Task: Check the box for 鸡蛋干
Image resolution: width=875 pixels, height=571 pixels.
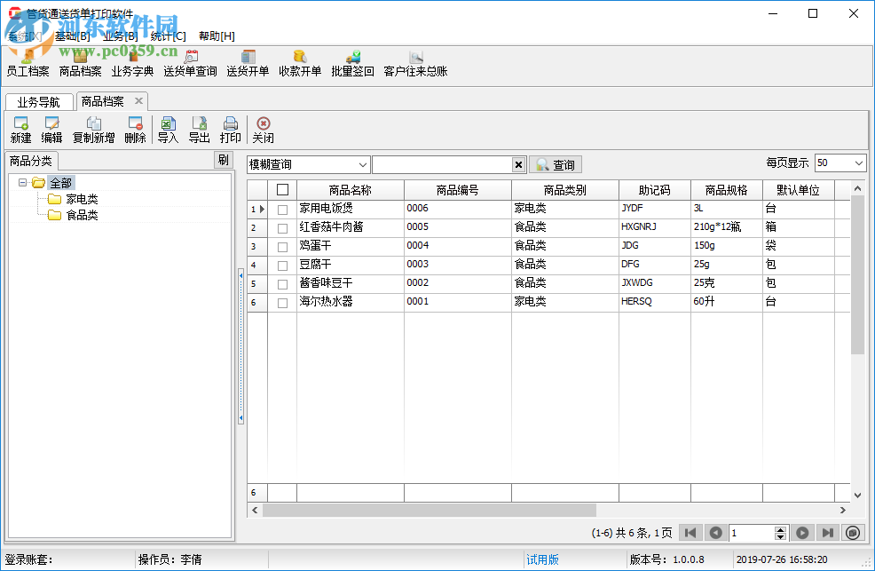Action: pos(283,247)
